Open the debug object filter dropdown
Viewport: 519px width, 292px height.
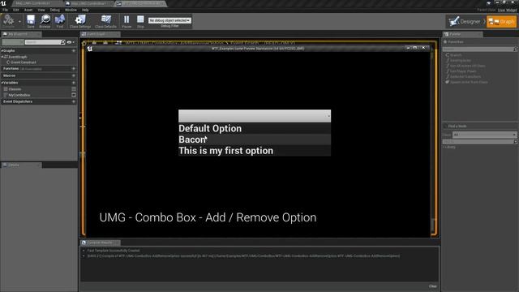click(169, 20)
